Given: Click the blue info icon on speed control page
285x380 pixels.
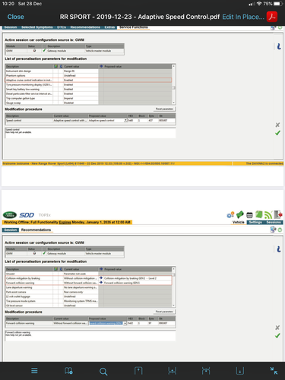Looking at the screenshot, I should 279,46.
